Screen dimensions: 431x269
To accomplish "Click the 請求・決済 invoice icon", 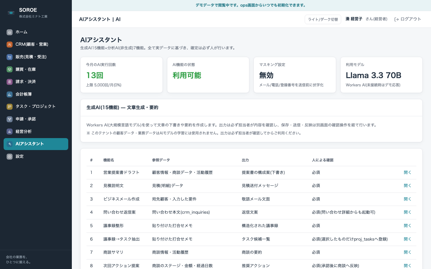I will 10,82.
